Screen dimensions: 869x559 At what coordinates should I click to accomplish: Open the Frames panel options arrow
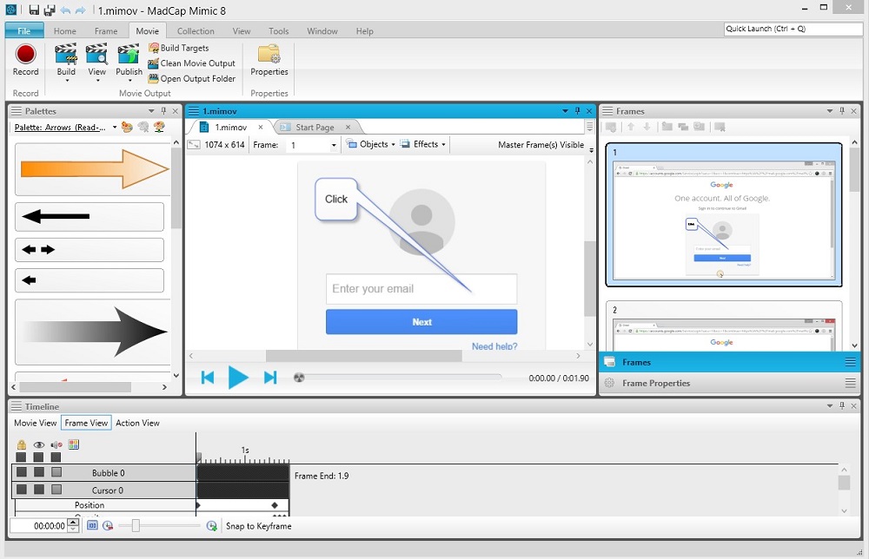[x=830, y=111]
